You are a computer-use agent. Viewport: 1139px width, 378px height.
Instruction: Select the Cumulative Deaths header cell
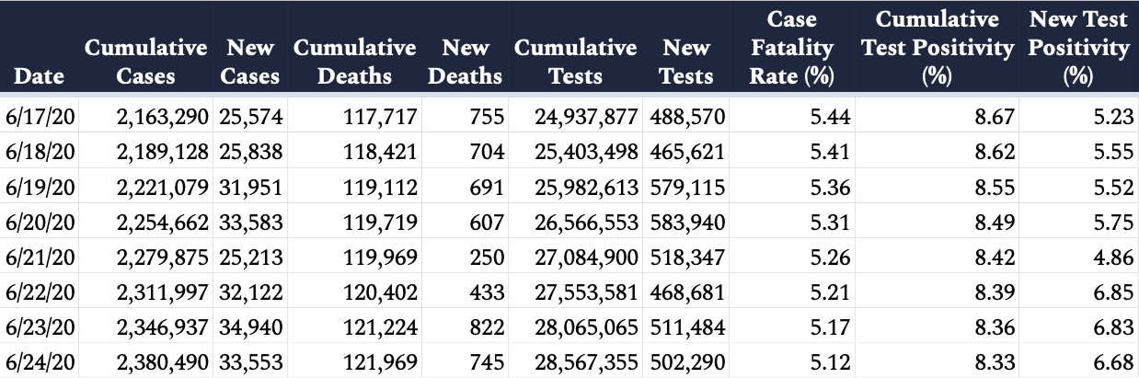[x=354, y=62]
